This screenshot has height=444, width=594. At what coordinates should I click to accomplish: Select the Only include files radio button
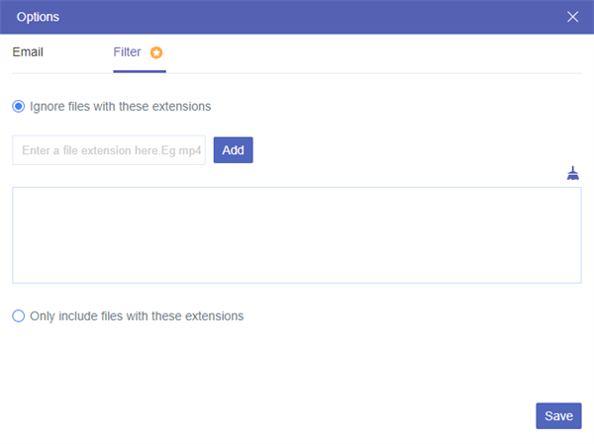19,316
